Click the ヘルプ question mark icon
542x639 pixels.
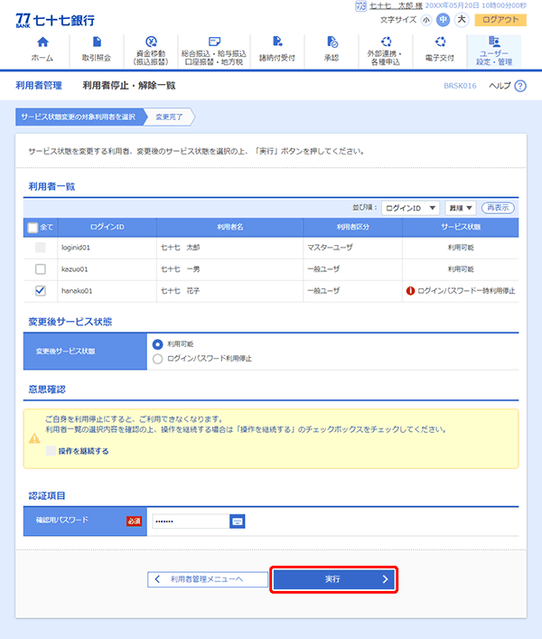tap(519, 86)
